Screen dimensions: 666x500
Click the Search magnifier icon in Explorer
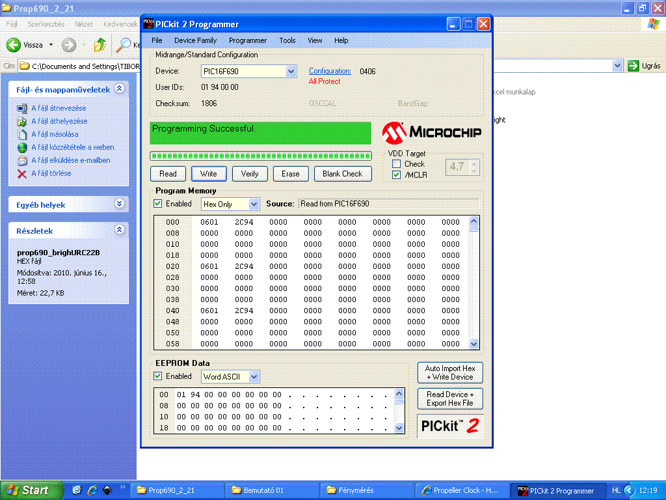point(124,45)
